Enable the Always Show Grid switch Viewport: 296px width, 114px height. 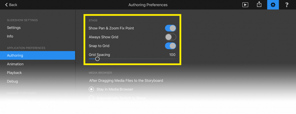click(x=170, y=37)
